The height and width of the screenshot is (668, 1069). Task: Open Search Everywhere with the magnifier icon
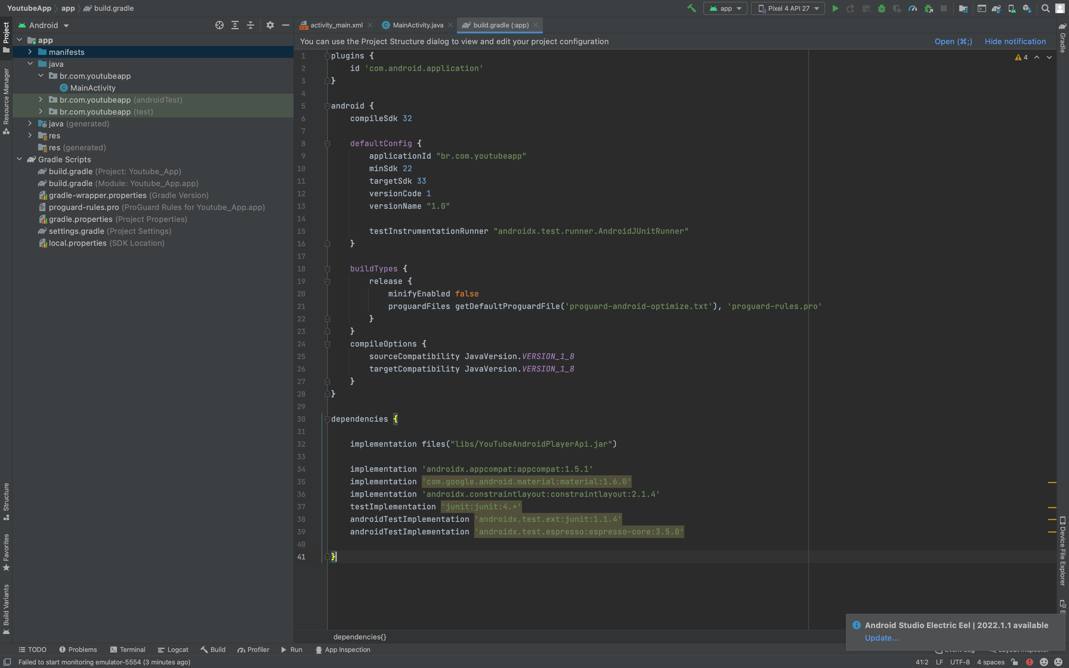click(1046, 8)
